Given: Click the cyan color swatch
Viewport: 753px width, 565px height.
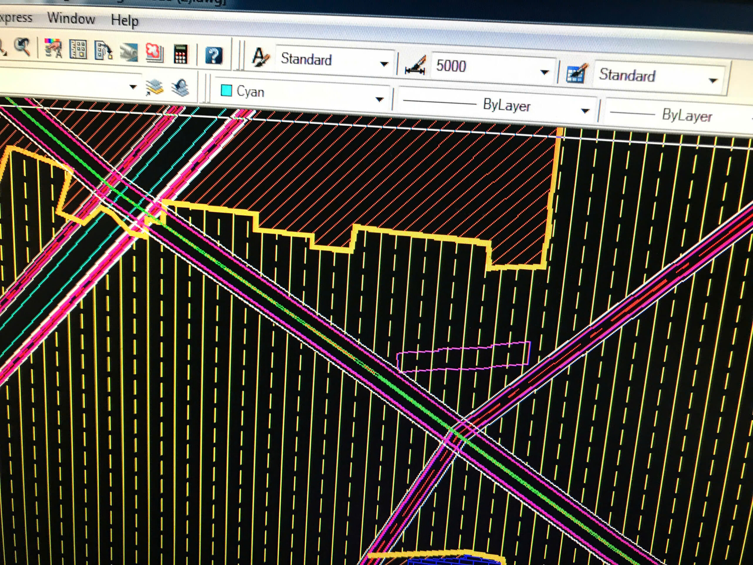Looking at the screenshot, I should pyautogui.click(x=226, y=91).
